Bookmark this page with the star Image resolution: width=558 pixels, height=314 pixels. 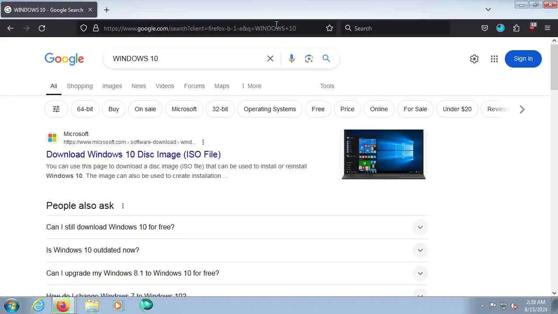click(330, 28)
